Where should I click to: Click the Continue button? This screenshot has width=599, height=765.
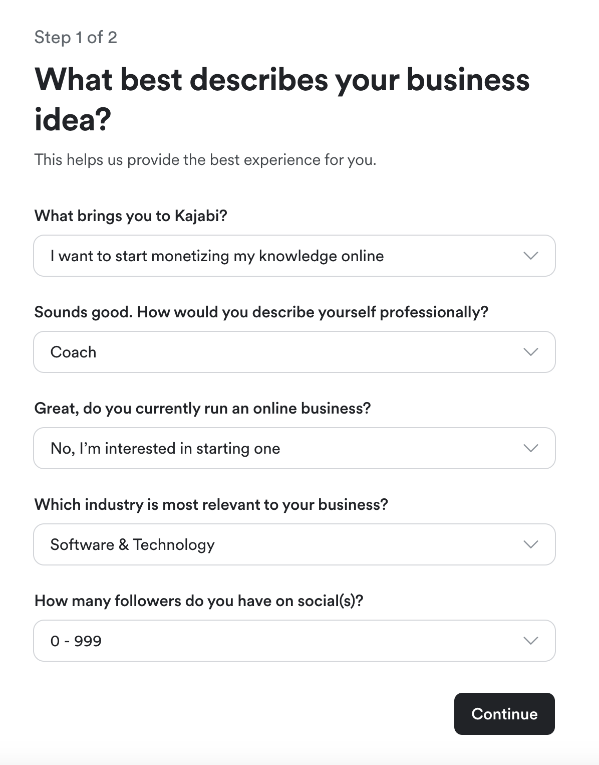[x=504, y=714]
